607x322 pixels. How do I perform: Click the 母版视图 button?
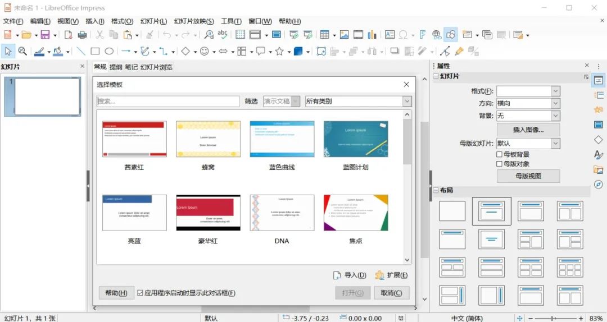point(528,176)
